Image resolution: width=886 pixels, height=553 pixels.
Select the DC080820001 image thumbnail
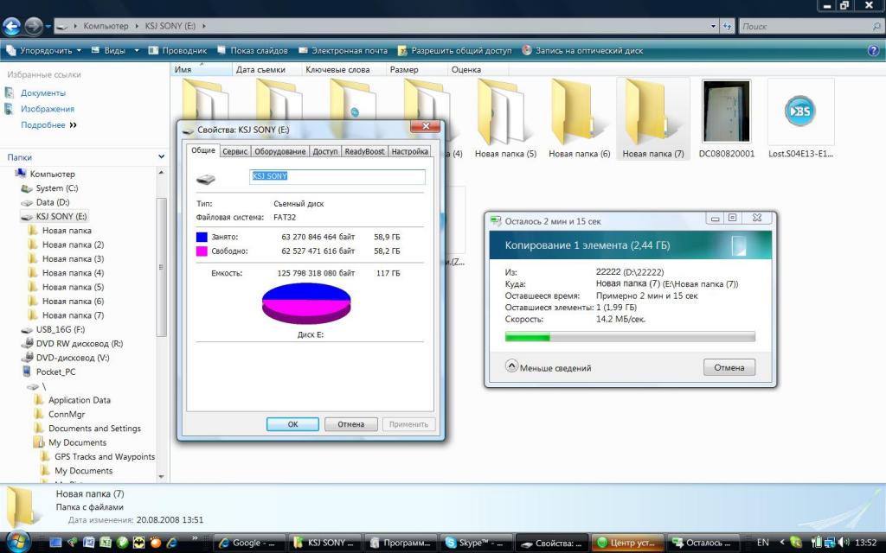pos(727,112)
